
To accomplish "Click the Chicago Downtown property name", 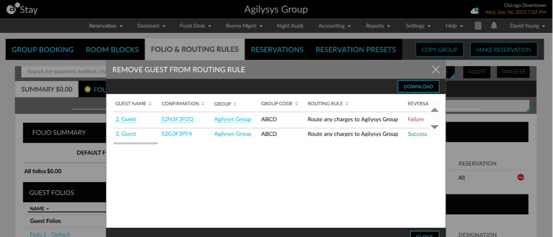I will click(525, 5).
